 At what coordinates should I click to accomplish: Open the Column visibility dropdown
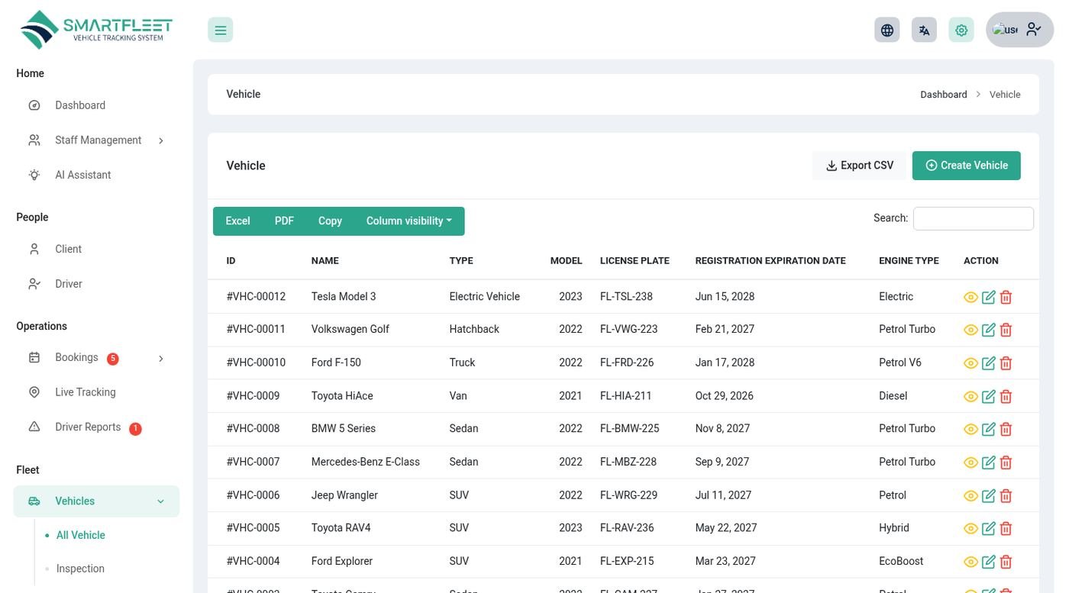tap(409, 221)
